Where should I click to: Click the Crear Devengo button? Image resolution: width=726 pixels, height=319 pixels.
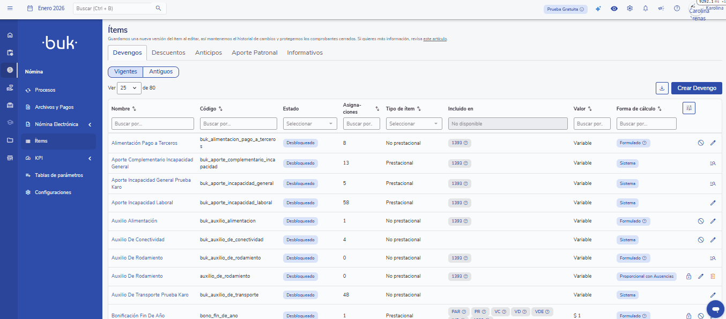(x=697, y=88)
